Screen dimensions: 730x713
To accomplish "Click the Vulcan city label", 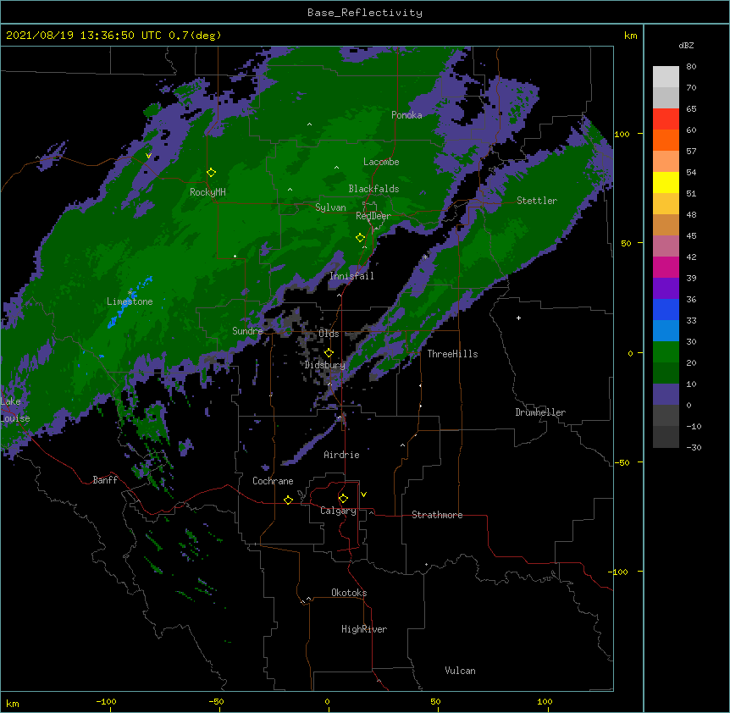I will click(x=460, y=671).
